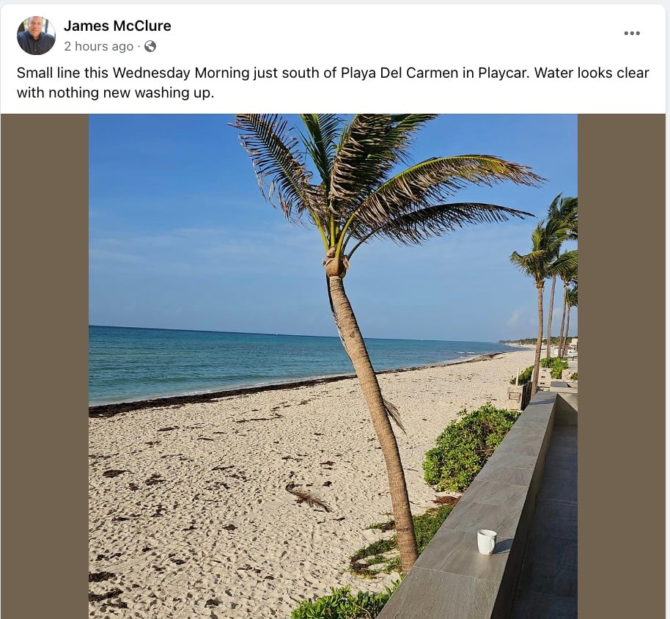The height and width of the screenshot is (619, 670).
Task: Open the post options three-dot menu
Action: [632, 33]
